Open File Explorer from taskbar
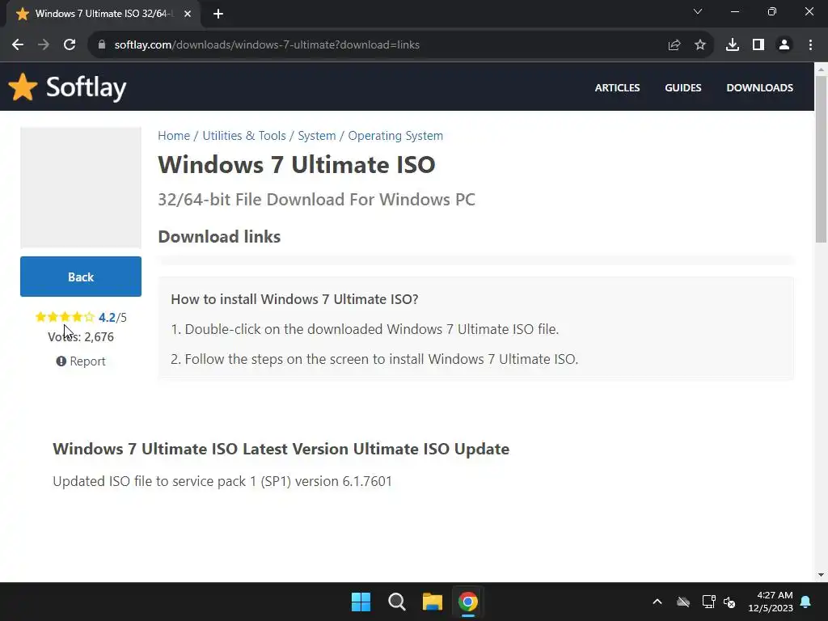This screenshot has width=828, height=621. pyautogui.click(x=432, y=602)
